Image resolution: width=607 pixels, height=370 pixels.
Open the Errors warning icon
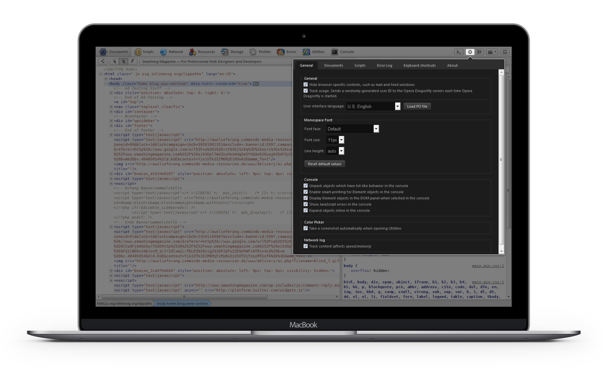[281, 52]
